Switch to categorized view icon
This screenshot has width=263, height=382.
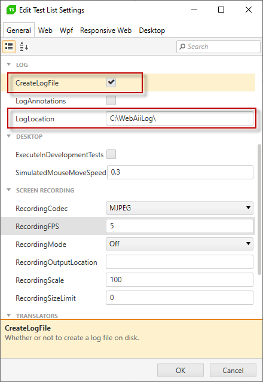9,47
